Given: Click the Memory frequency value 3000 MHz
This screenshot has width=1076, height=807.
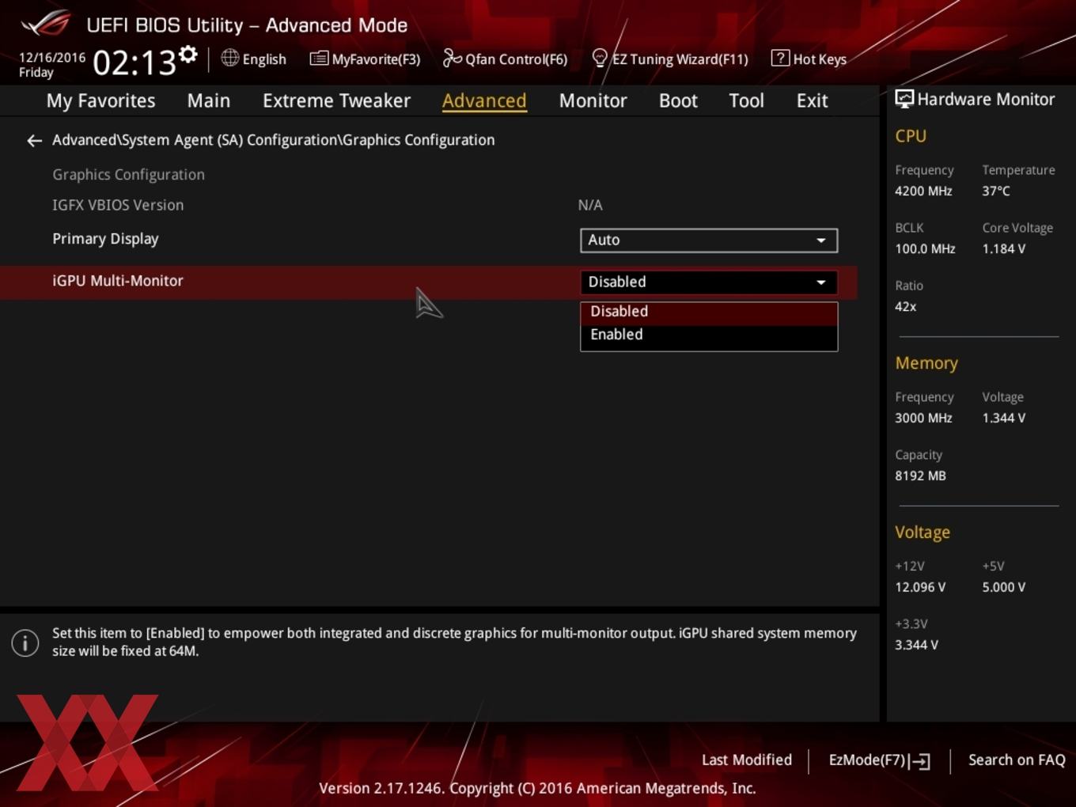Looking at the screenshot, I should (923, 419).
